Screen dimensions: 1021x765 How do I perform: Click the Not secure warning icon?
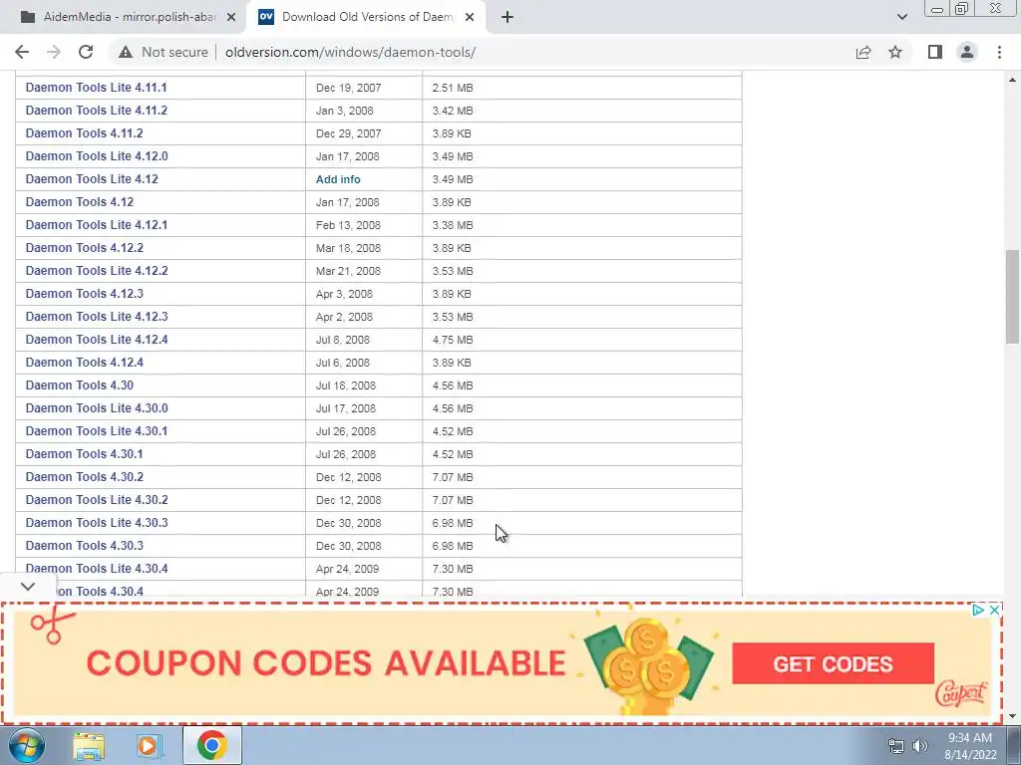[x=125, y=52]
